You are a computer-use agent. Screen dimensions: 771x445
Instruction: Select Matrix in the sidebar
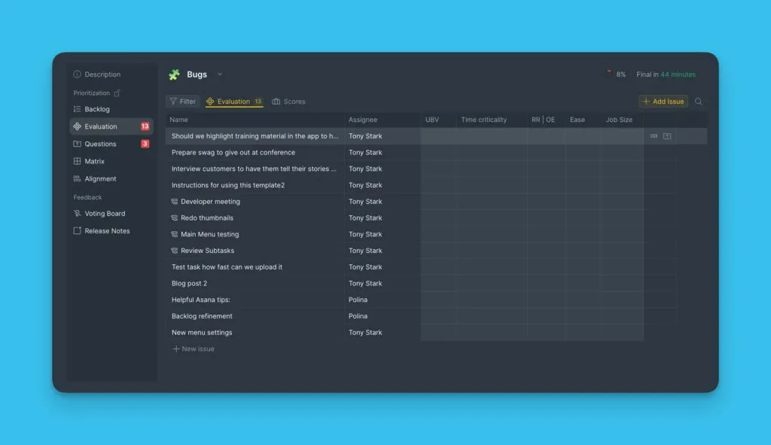[x=94, y=161]
